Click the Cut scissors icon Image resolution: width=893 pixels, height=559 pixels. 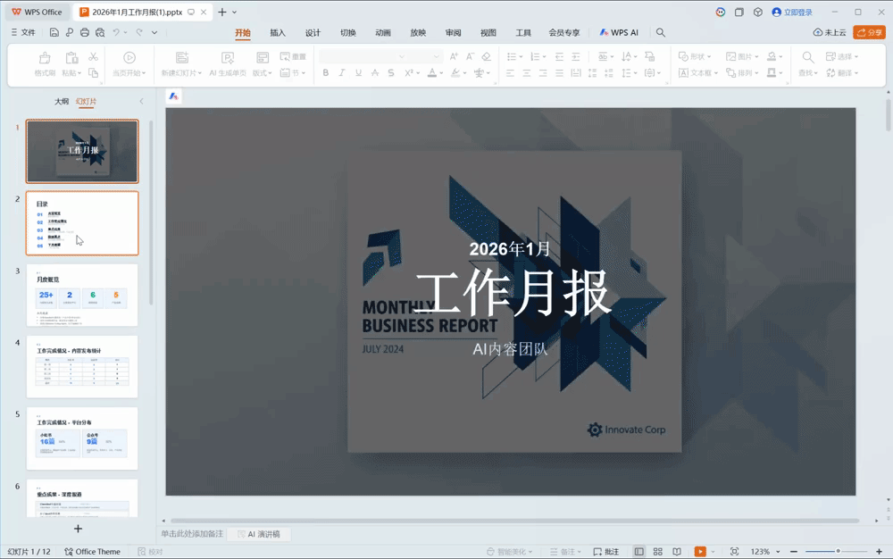point(94,57)
